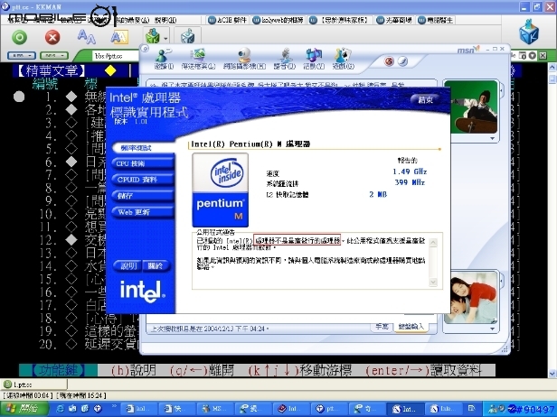Screen dimensions: 557x417
Task: Open the 光華商場 bookmark
Action: [394, 20]
